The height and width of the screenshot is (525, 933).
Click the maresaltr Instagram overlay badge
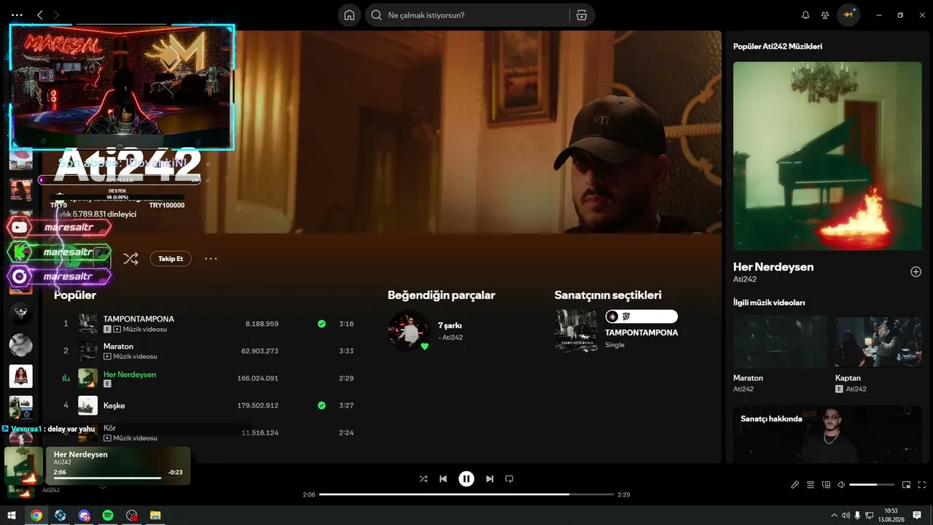pos(60,277)
